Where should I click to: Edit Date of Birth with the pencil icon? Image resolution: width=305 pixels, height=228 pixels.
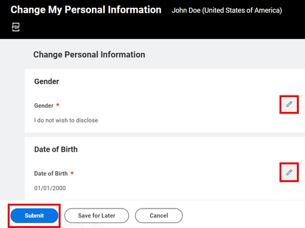tap(289, 173)
